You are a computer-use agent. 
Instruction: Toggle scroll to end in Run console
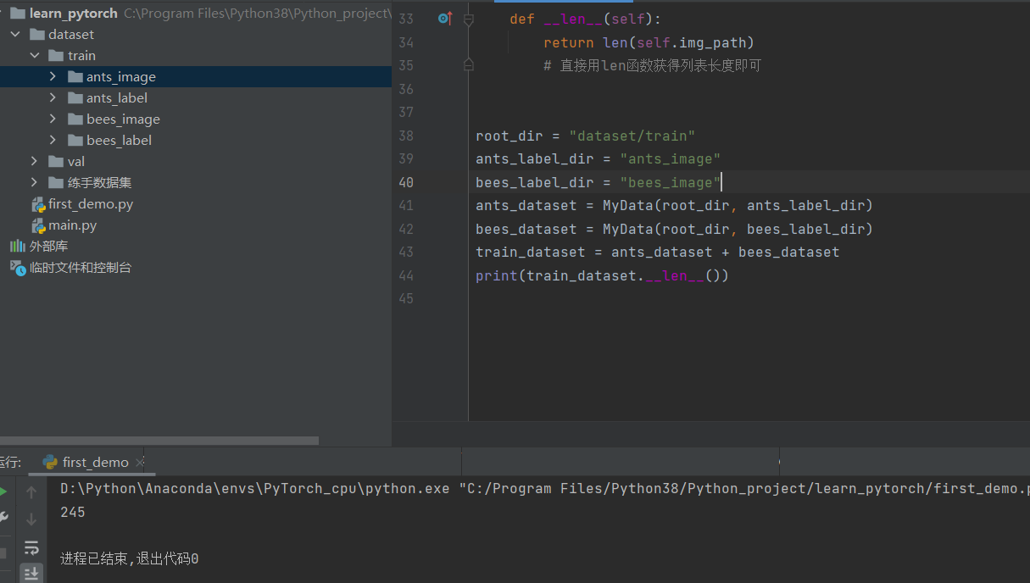[31, 574]
